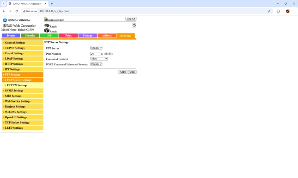Expand E-mail Settings in sidebar

click(23, 53)
